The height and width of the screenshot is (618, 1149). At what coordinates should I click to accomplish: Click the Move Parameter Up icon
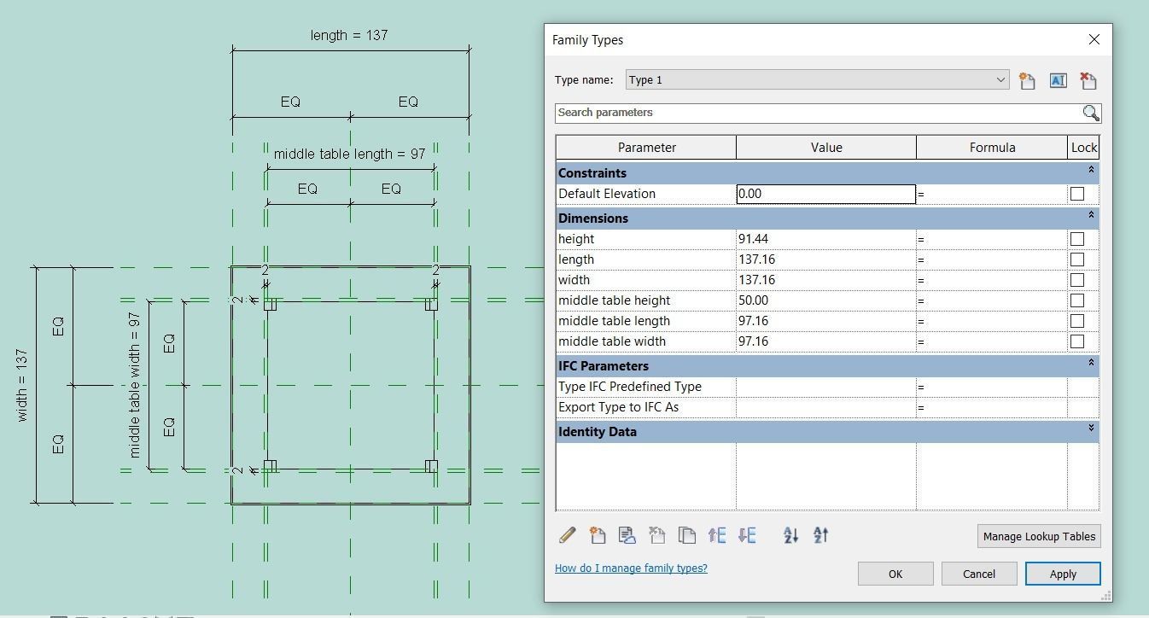[x=717, y=535]
